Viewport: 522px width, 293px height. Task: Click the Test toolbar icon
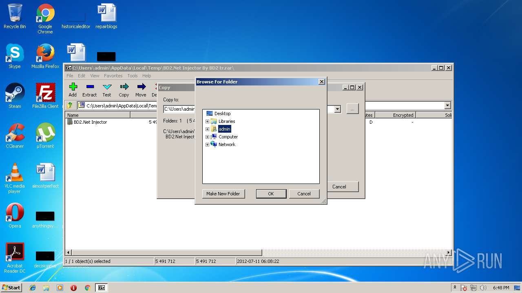tap(107, 90)
